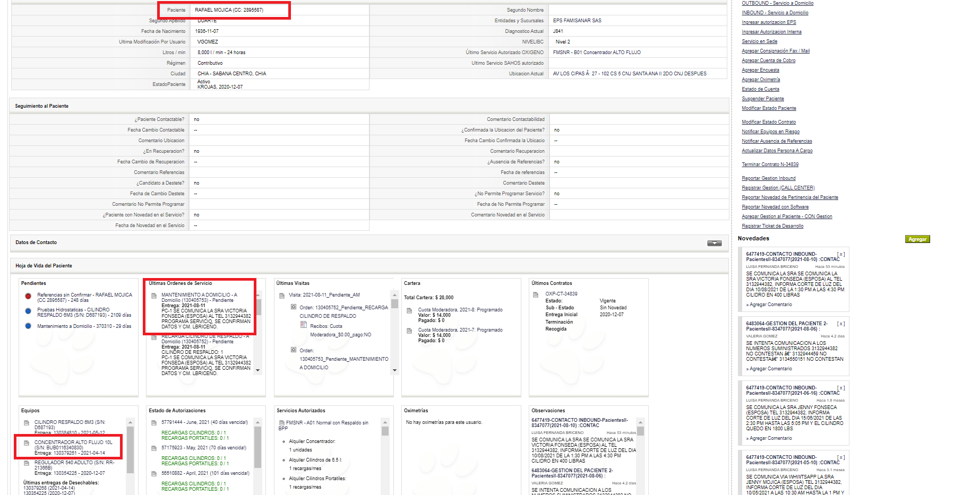Click up arrow of Últimas Visitas scrollbar
The width and height of the screenshot is (971, 495).
(x=394, y=294)
